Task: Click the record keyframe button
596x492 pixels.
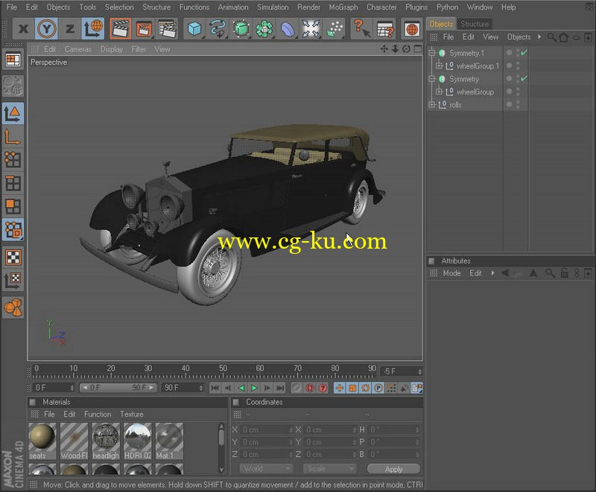Action: tap(296, 388)
